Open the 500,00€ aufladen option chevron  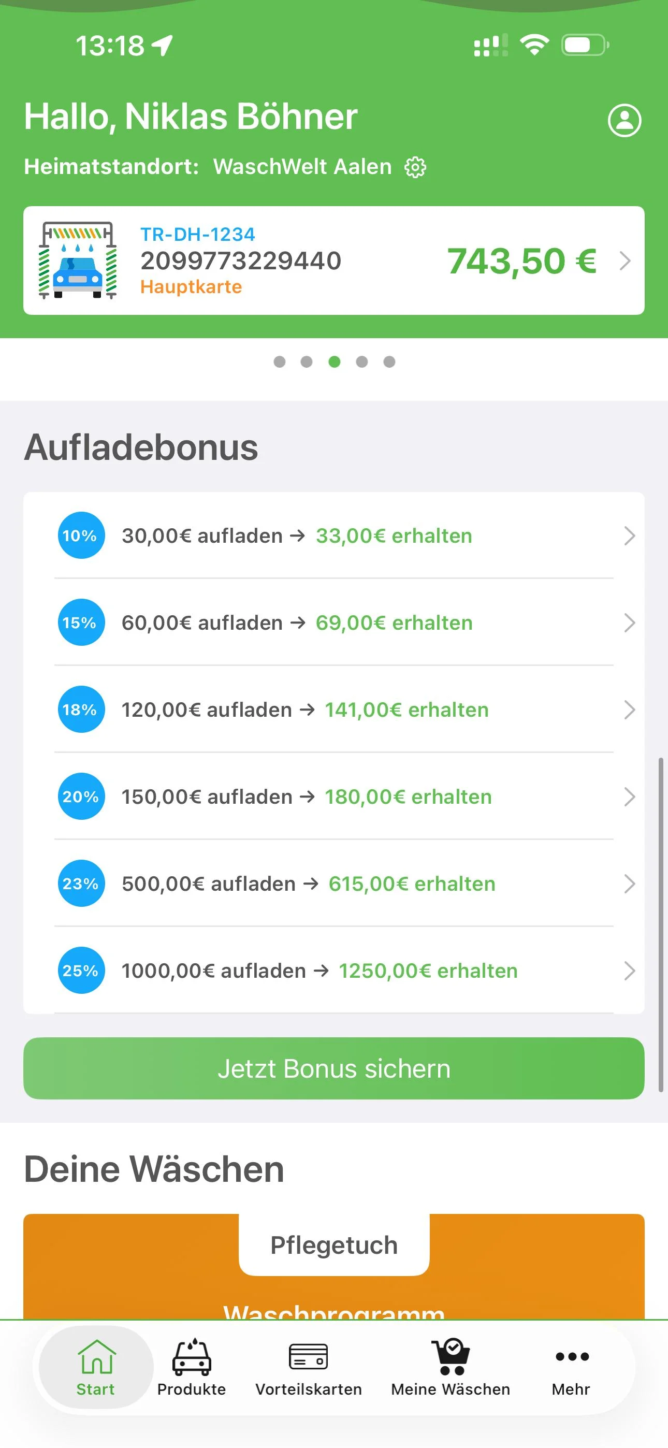click(x=629, y=884)
